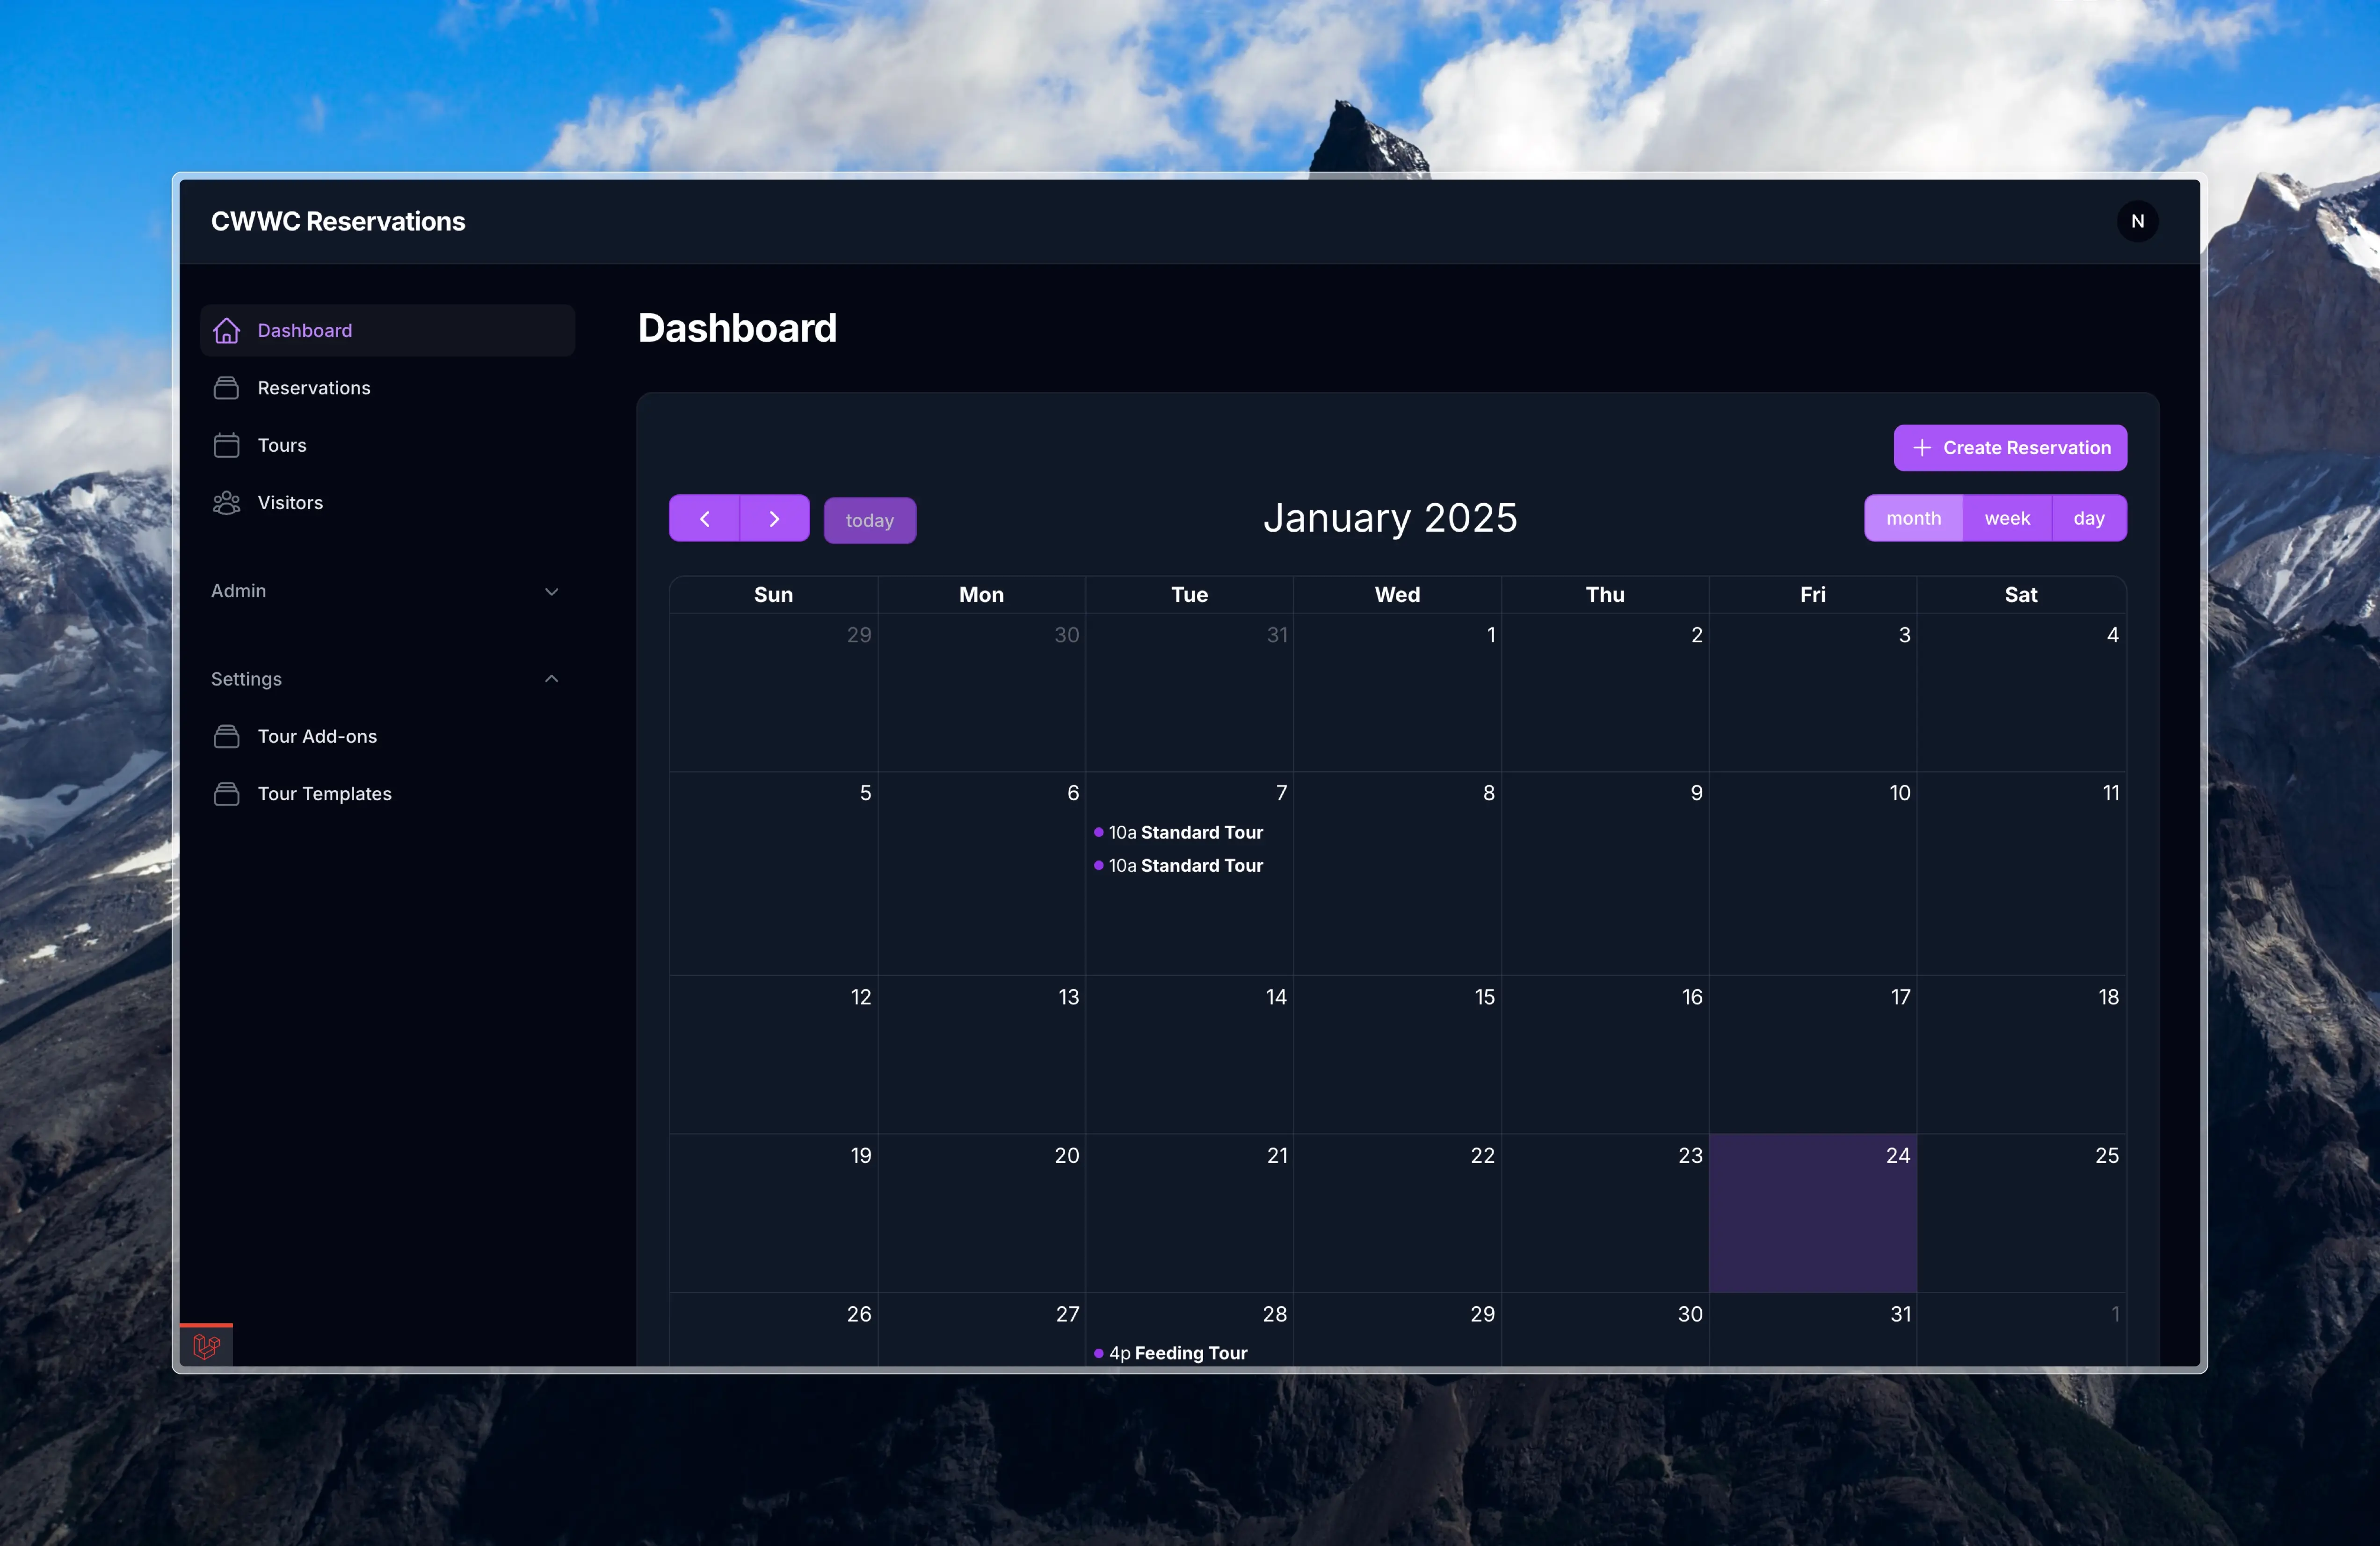Click the Tour Templates icon
The height and width of the screenshot is (1546, 2380).
click(x=227, y=794)
